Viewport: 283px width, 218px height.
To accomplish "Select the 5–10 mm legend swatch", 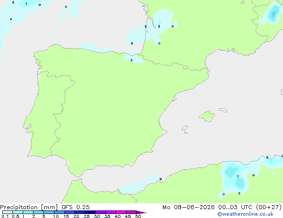I will [49, 212].
